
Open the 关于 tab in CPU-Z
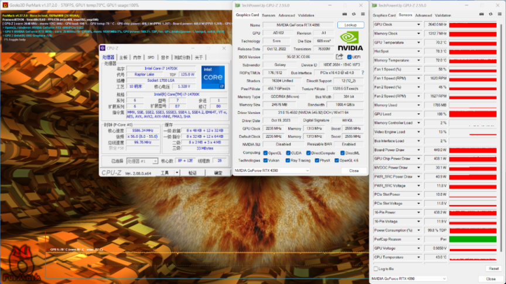click(199, 57)
